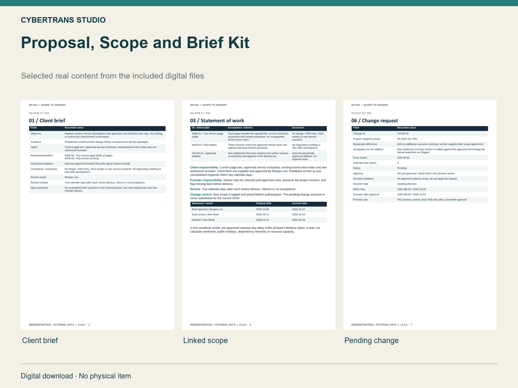This screenshot has width=518, height=388.
Task: Open the Client brief page thumbnail
Action: 97,215
